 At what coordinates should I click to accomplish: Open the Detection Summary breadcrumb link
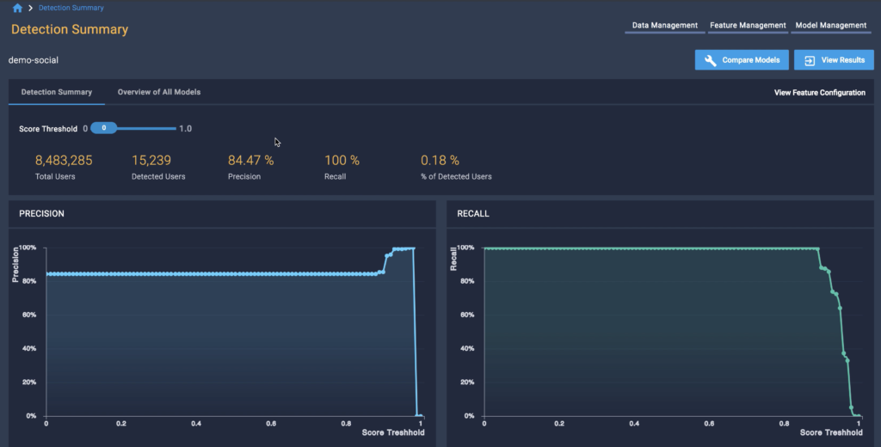tap(71, 8)
